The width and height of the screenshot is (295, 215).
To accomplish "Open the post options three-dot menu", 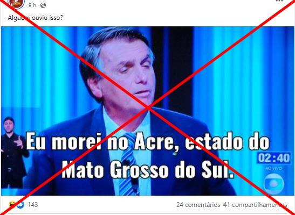I will [280, 1].
